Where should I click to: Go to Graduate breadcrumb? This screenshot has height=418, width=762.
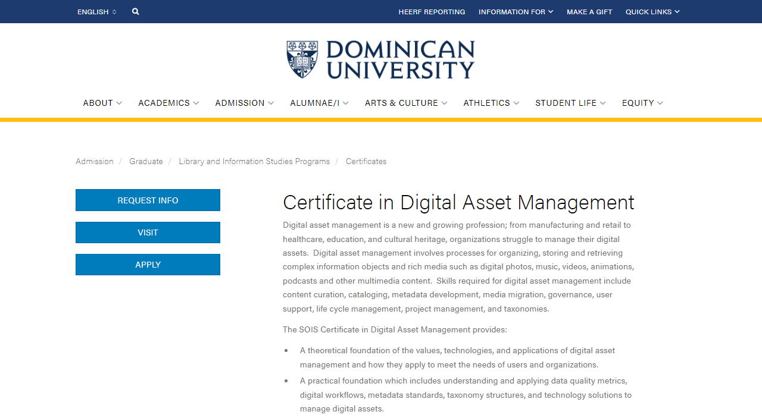[x=146, y=161]
